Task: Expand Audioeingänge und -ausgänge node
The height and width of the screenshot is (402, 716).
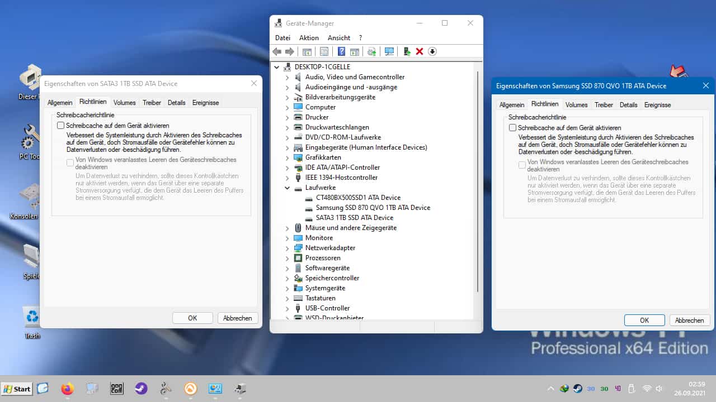Action: point(287,87)
